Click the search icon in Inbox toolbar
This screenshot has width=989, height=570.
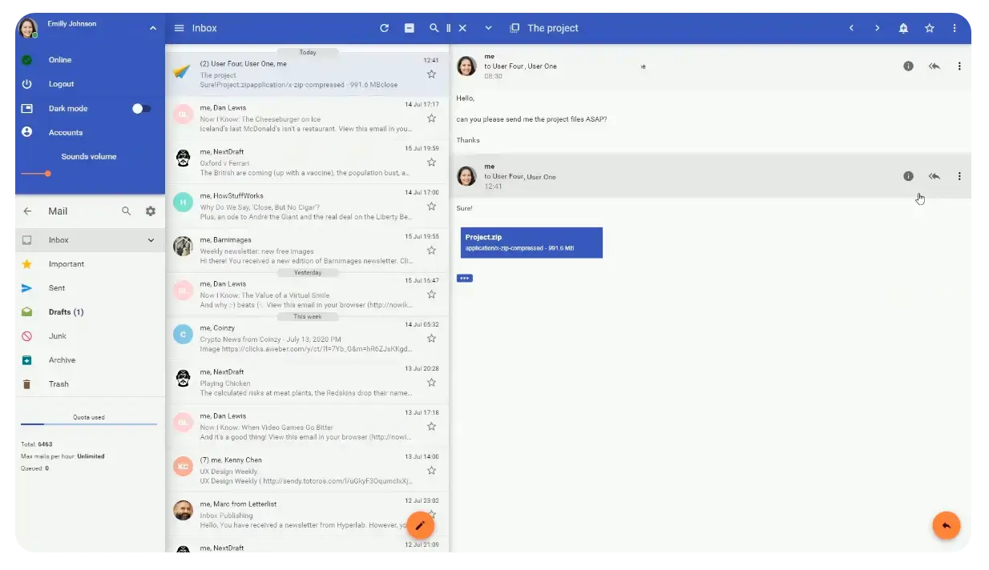coord(434,28)
